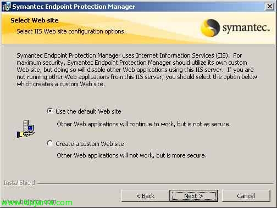Proceed with the Next > button
This screenshot has width=277, height=208.
point(193,196)
